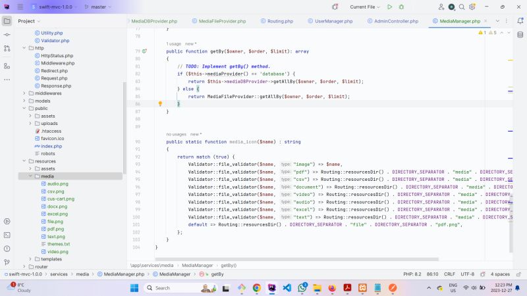Click the CRLF line separator button
Image resolution: width=527 pixels, height=296 pixels.
point(449,274)
